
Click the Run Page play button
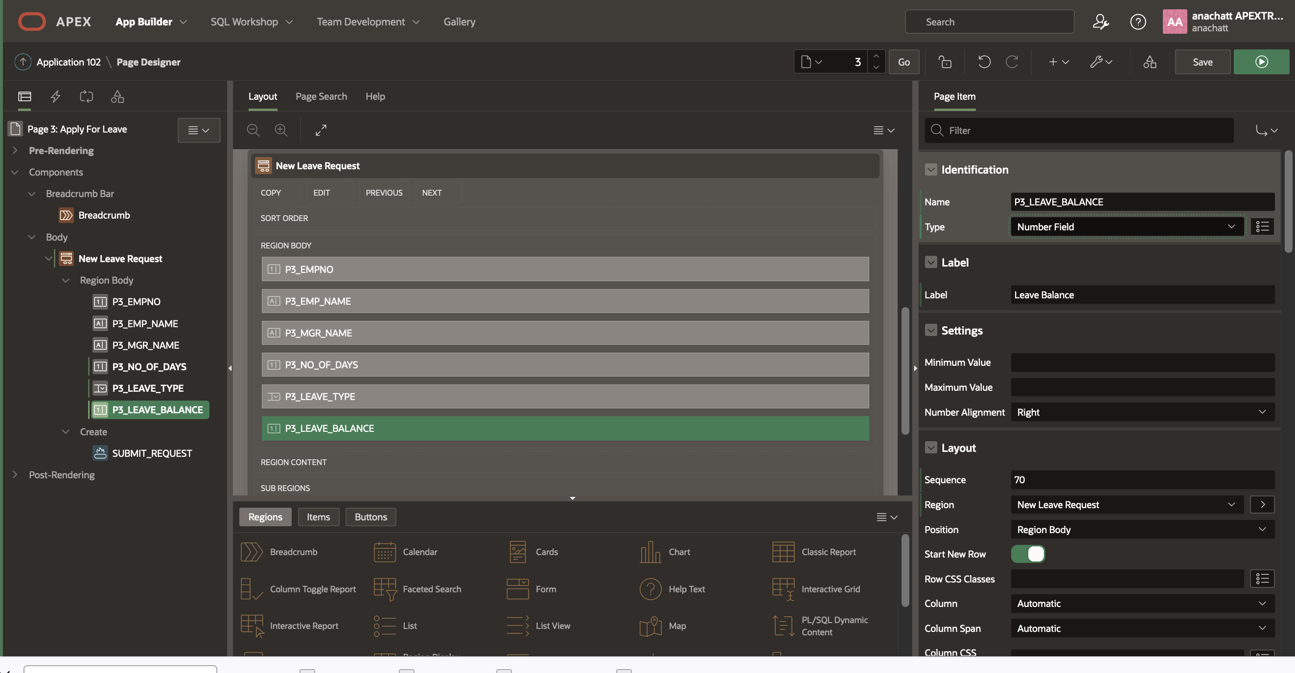[x=1261, y=62]
